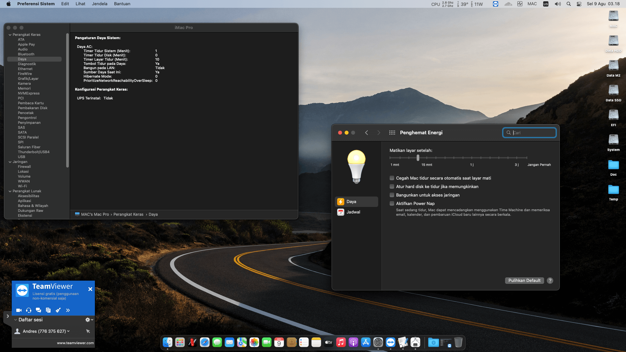Click the Pulihkan Default button
Screen dimensions: 626x352
point(524,281)
